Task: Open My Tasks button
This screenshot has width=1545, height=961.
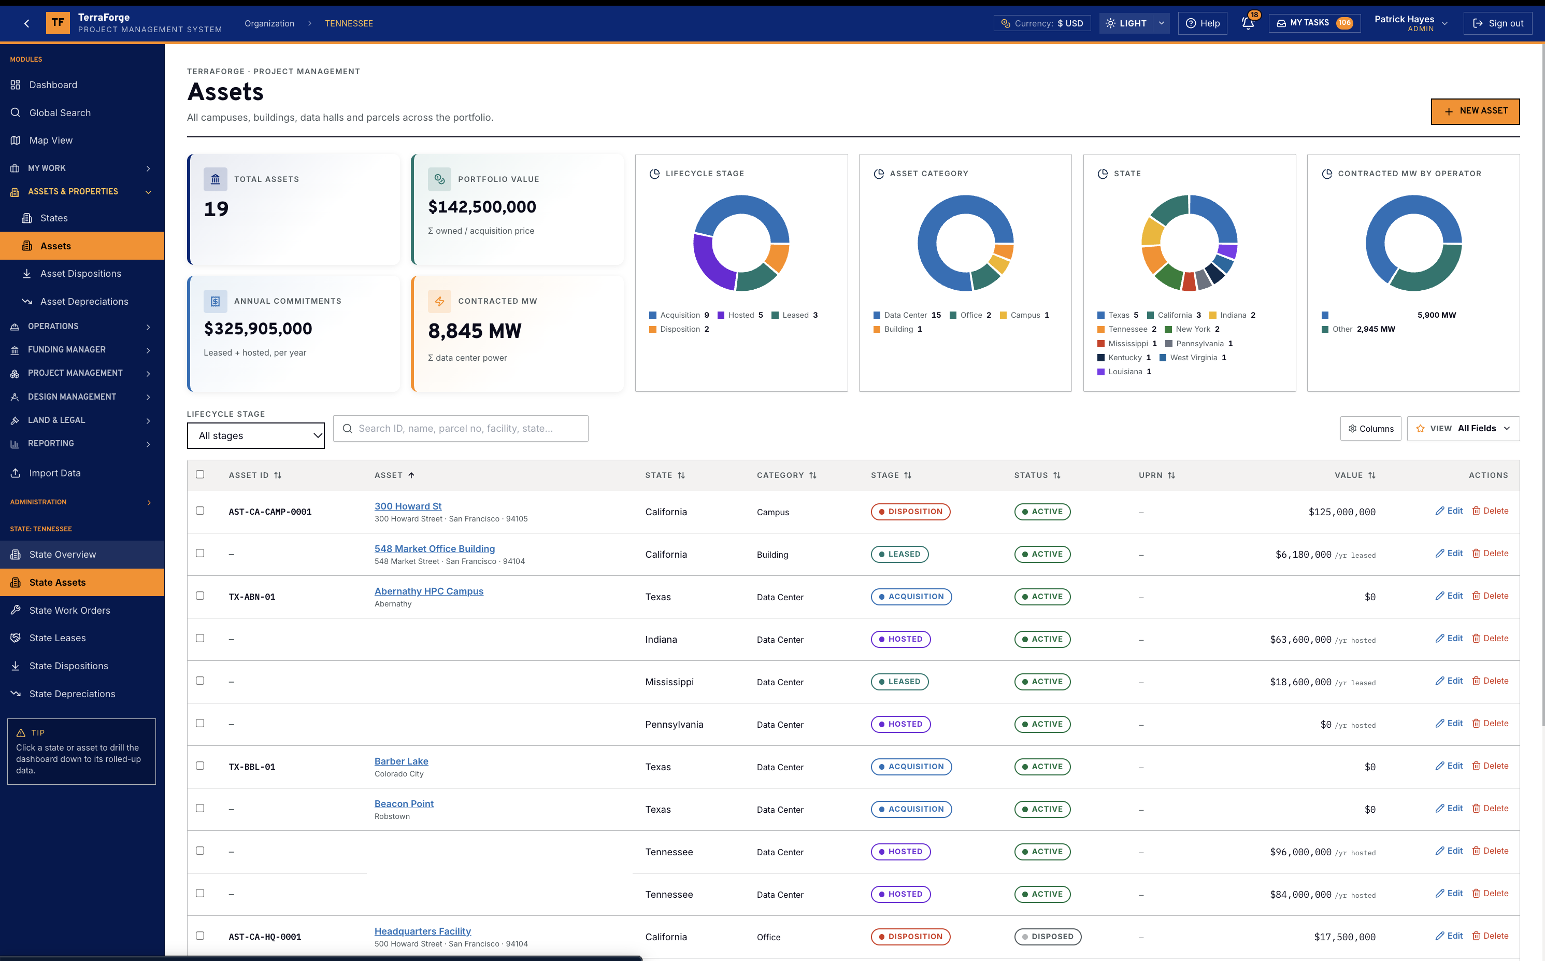Action: 1314,23
